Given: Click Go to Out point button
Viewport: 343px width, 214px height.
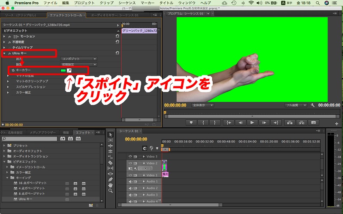Looking at the screenshot, I should (276, 123).
